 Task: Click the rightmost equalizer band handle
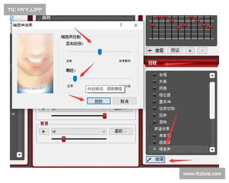210,27
